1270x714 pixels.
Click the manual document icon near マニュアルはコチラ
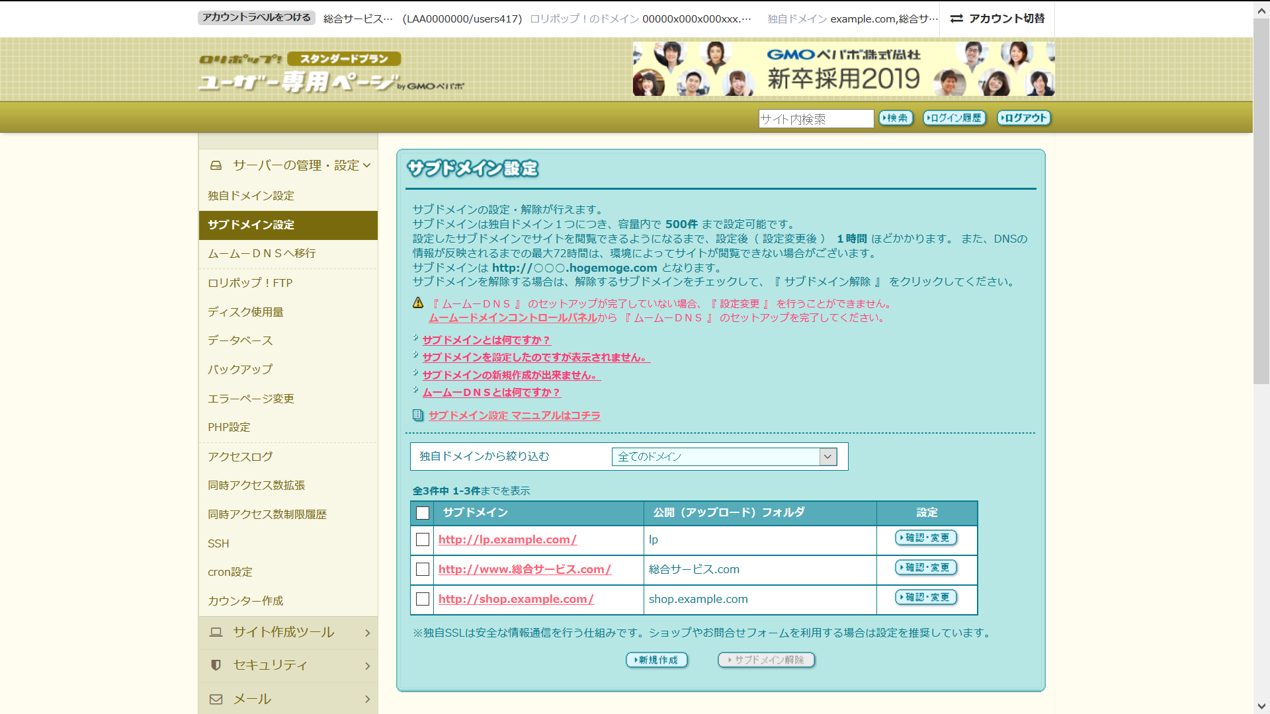click(x=417, y=415)
